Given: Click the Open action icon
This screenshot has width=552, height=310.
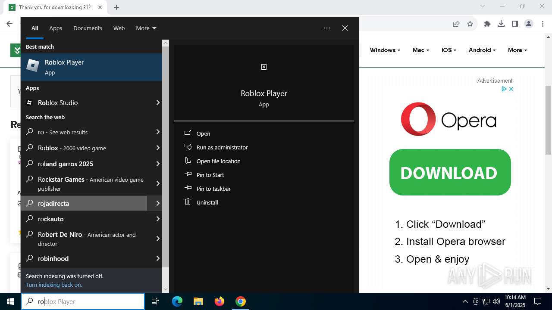Looking at the screenshot, I should tap(188, 133).
